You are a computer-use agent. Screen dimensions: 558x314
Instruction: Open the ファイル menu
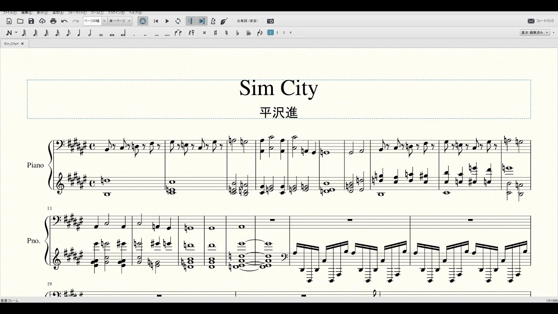pyautogui.click(x=10, y=13)
